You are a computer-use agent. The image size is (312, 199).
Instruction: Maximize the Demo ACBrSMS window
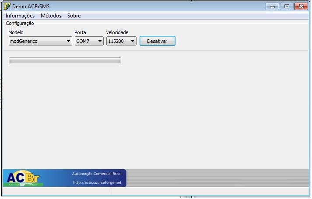pyautogui.click(x=287, y=7)
